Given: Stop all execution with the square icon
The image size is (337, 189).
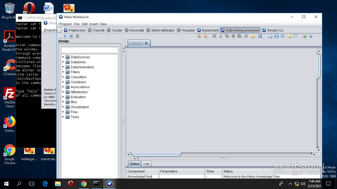Looking at the screenshot, I should tap(77, 36).
